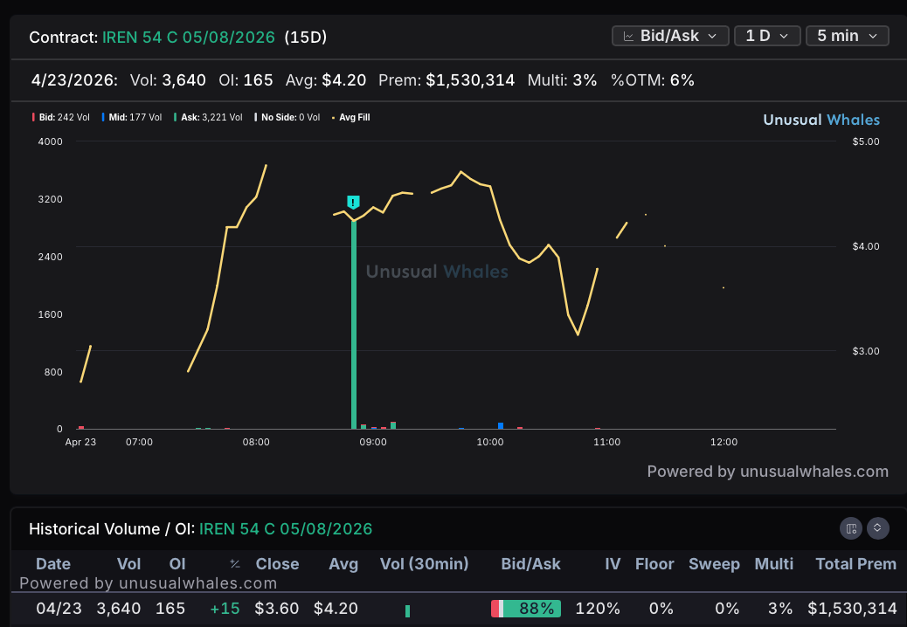Screen dimensions: 907x627
Task: Click the 88% bid/ask progress bar
Action: [x=526, y=609]
